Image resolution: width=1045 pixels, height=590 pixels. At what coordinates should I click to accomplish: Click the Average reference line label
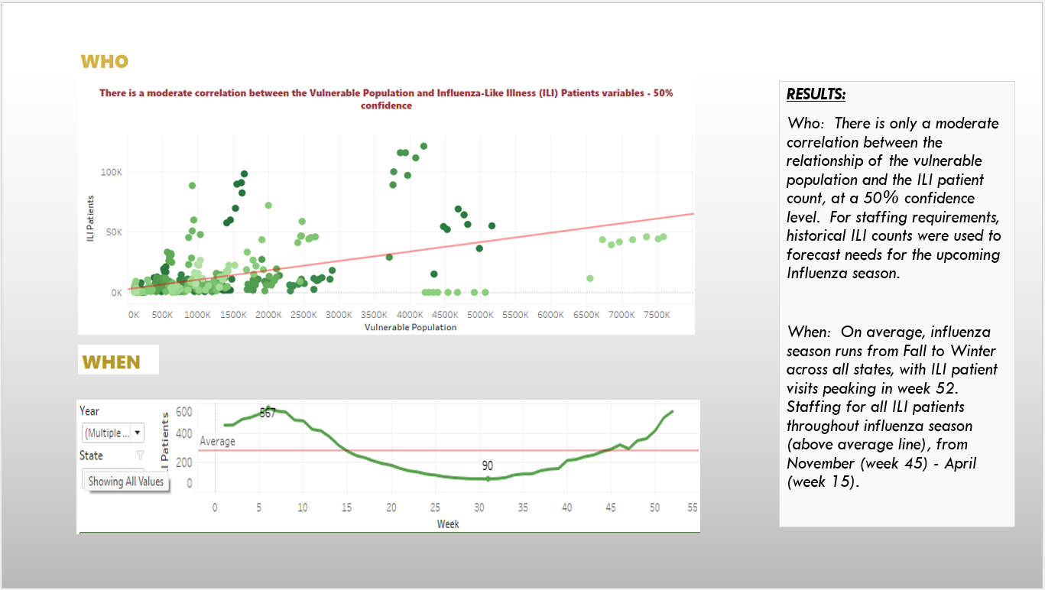tap(218, 441)
